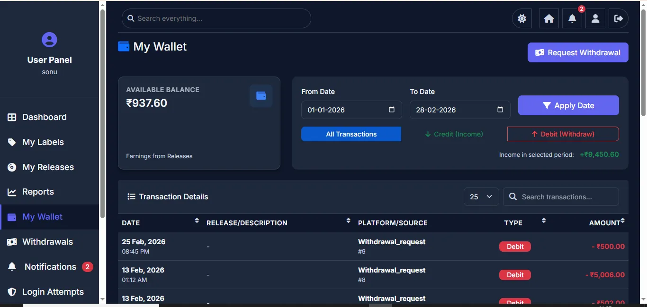This screenshot has height=307, width=647.
Task: Click the From Date field 01-01-2026
Action: pos(351,110)
